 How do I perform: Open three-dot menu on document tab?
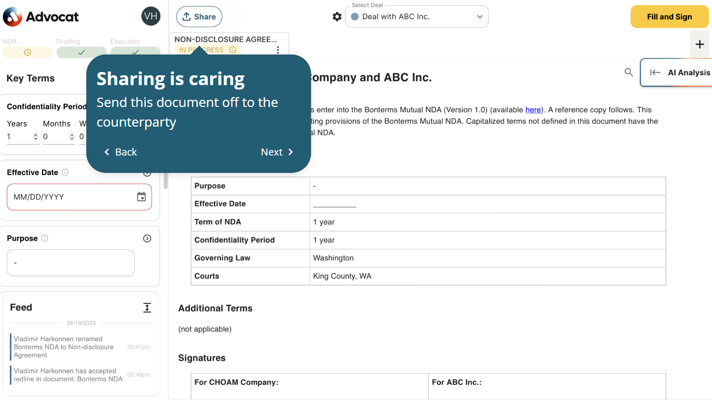[278, 50]
